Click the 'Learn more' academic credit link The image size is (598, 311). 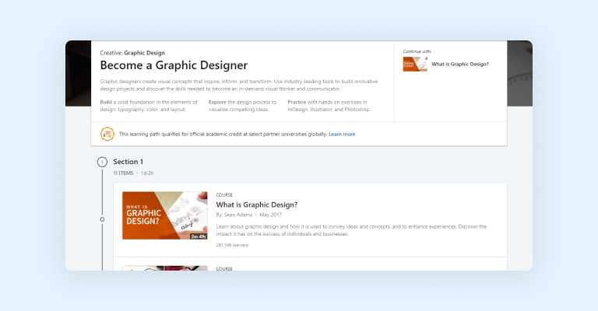(342, 134)
